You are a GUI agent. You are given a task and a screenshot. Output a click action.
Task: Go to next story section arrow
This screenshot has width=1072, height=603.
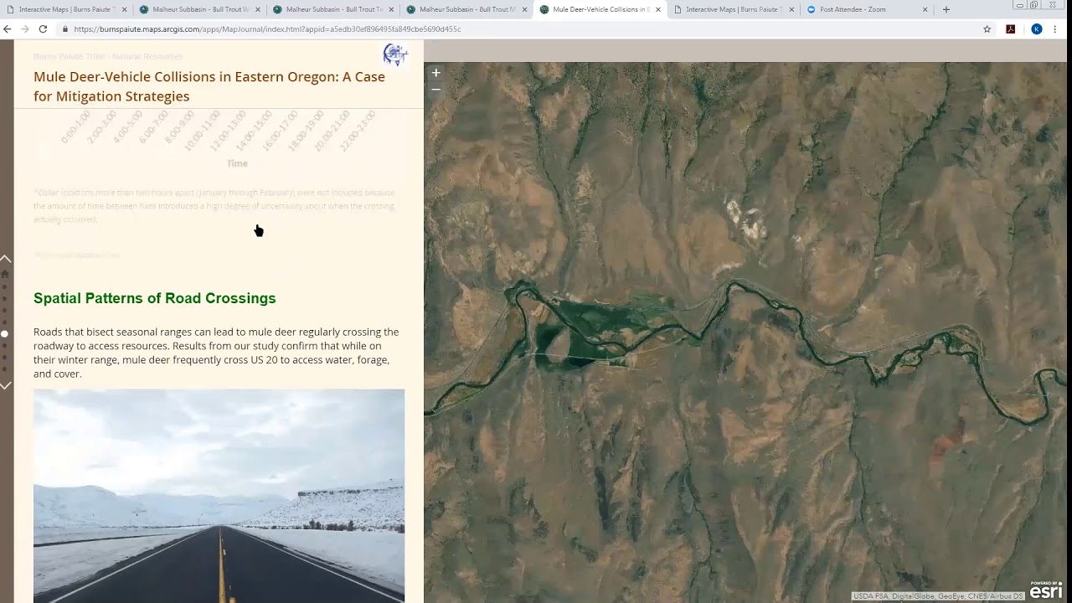click(5, 385)
